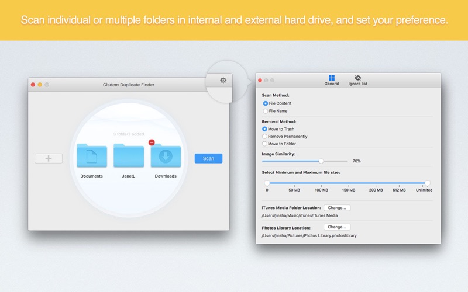The image size is (468, 292).
Task: Click the iTunes Media path text
Action: tap(300, 215)
